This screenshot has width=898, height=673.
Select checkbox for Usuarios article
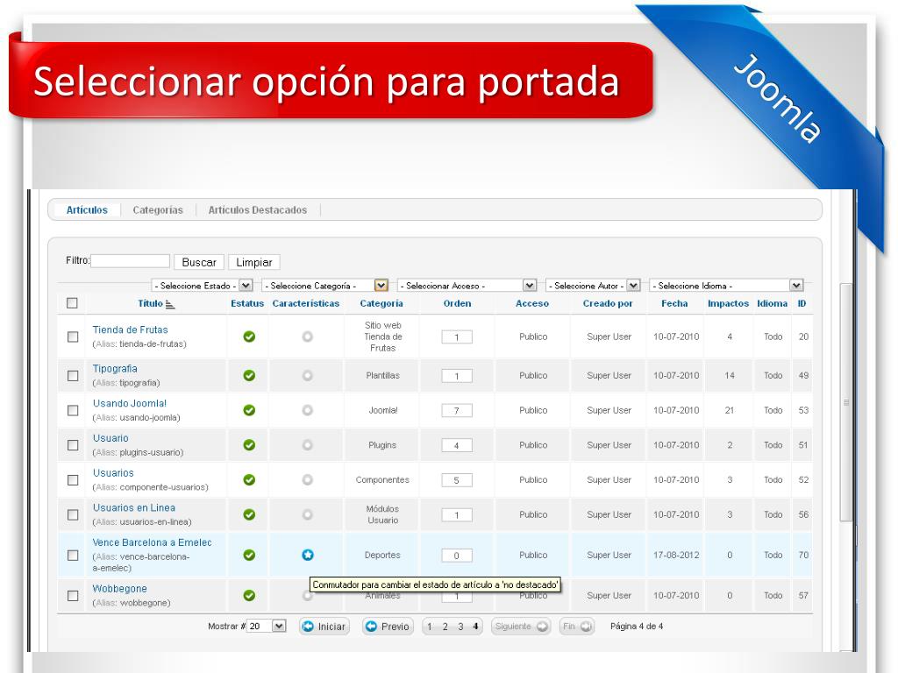click(73, 479)
